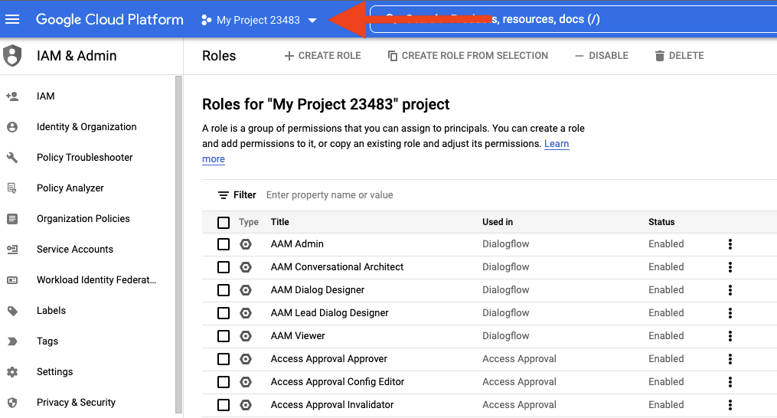Open more actions for AAM Admin row
The width and height of the screenshot is (777, 418).
730,244
